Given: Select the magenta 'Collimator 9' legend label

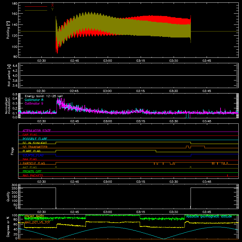Looking at the screenshot, I should [34, 103].
